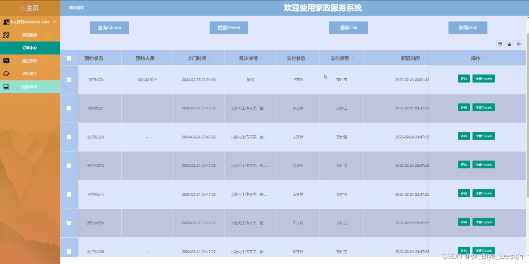Check the box for the 预约状态5 row
This screenshot has width=529, height=264.
[69, 223]
